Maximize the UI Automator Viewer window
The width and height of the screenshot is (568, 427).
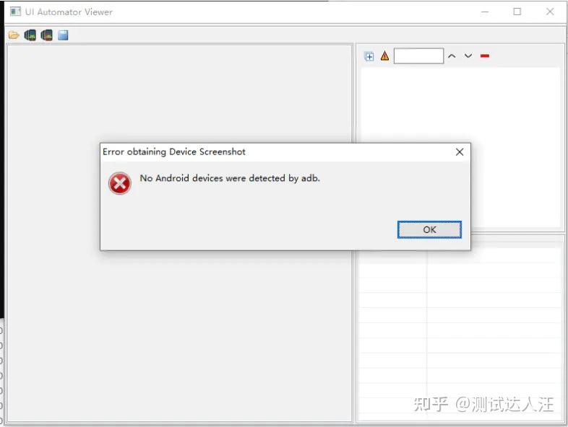pos(517,12)
